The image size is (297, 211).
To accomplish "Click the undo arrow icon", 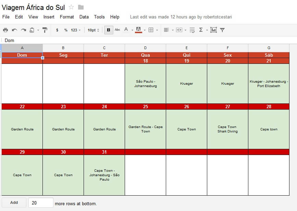I will pos(15,30).
